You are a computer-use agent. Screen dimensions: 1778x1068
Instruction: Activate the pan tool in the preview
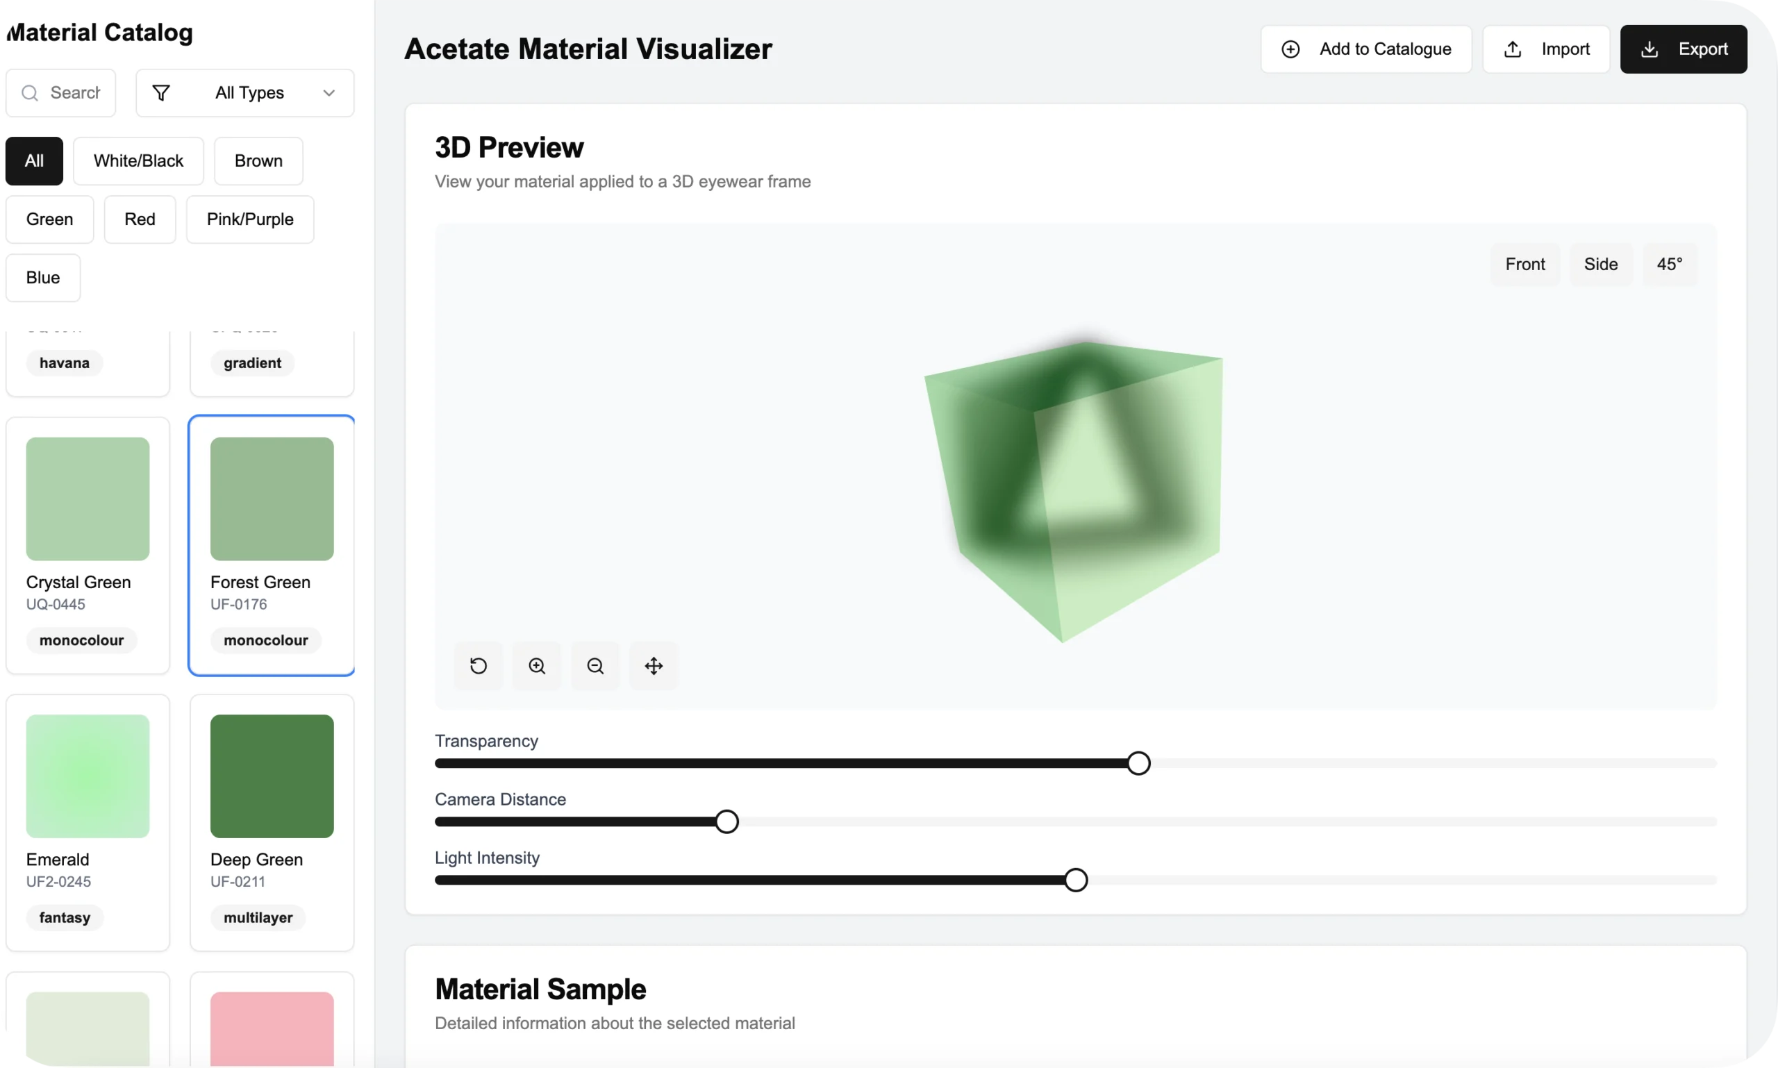(x=654, y=666)
